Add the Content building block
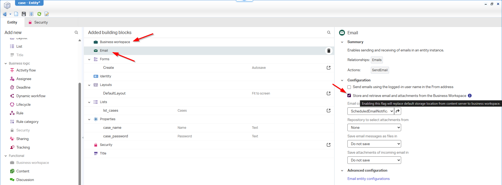The image size is (502, 185). 23,171
